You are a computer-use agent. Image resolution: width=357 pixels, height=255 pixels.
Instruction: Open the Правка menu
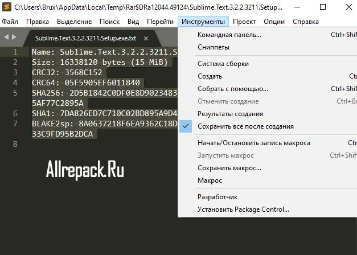pyautogui.click(x=38, y=22)
